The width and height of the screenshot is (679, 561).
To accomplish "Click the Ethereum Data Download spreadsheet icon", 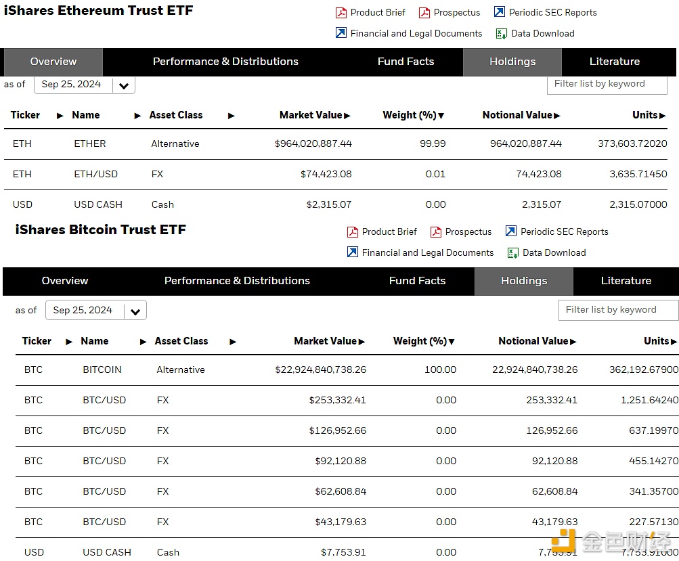I will [x=501, y=34].
